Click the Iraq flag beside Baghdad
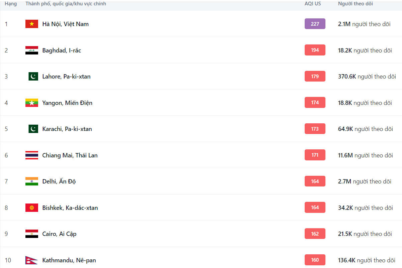Image resolution: width=402 pixels, height=268 pixels. (x=32, y=50)
